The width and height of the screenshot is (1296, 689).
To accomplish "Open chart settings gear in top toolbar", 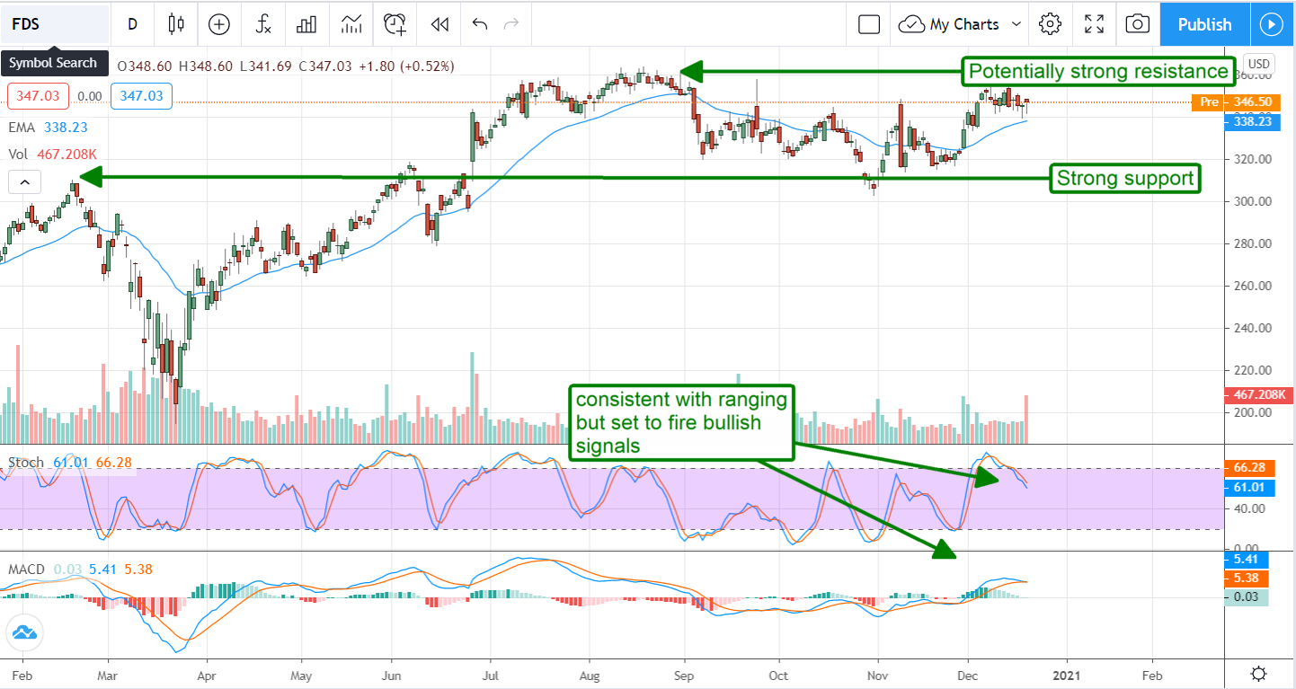I will coord(1050,24).
